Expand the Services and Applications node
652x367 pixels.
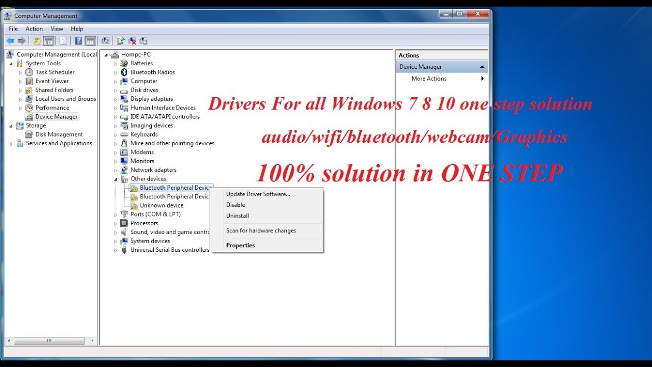[x=11, y=144]
